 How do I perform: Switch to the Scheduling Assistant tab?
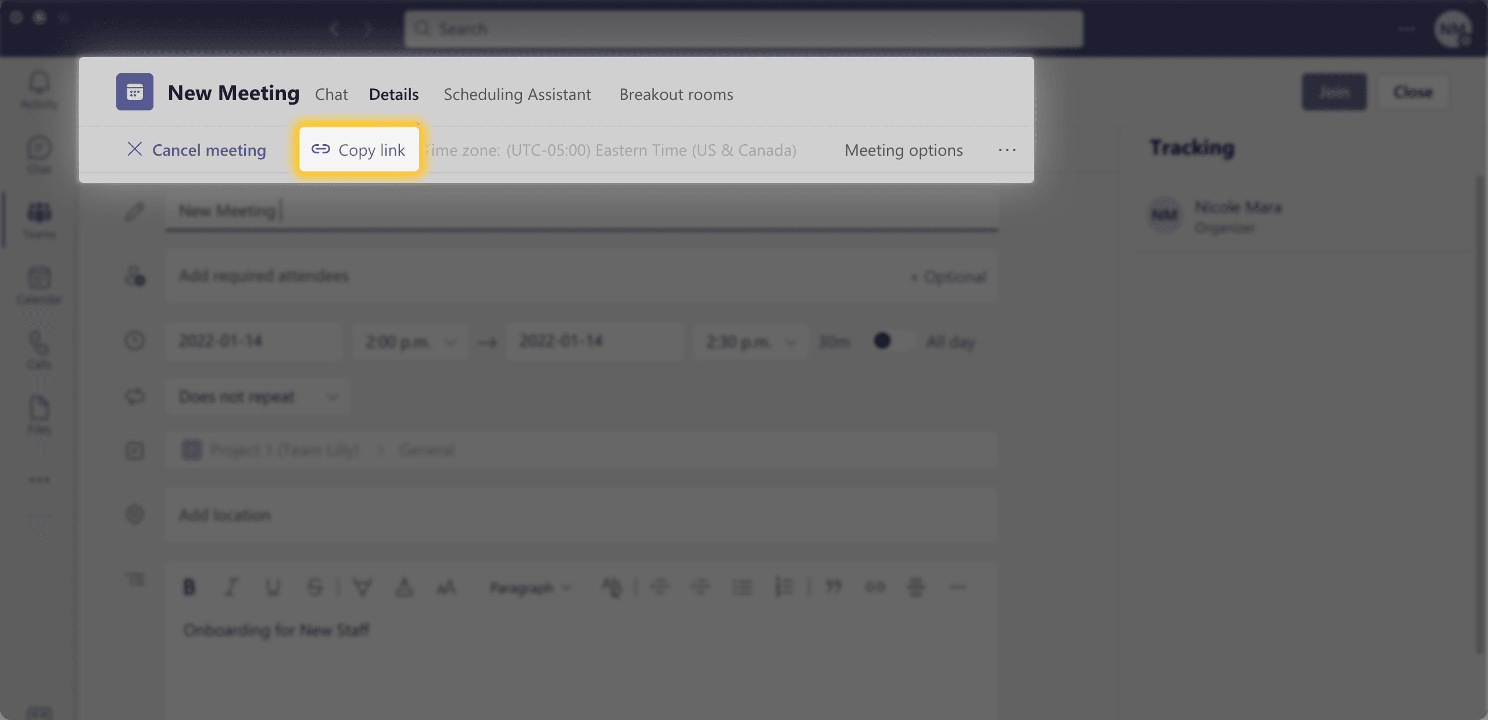[517, 93]
